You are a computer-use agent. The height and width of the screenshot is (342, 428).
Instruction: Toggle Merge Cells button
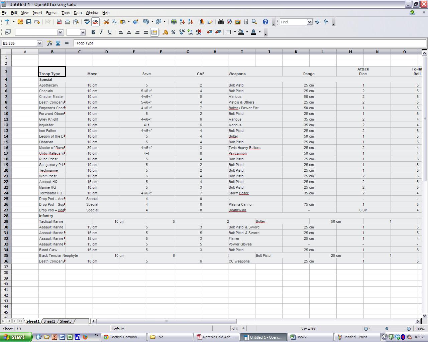click(x=154, y=32)
